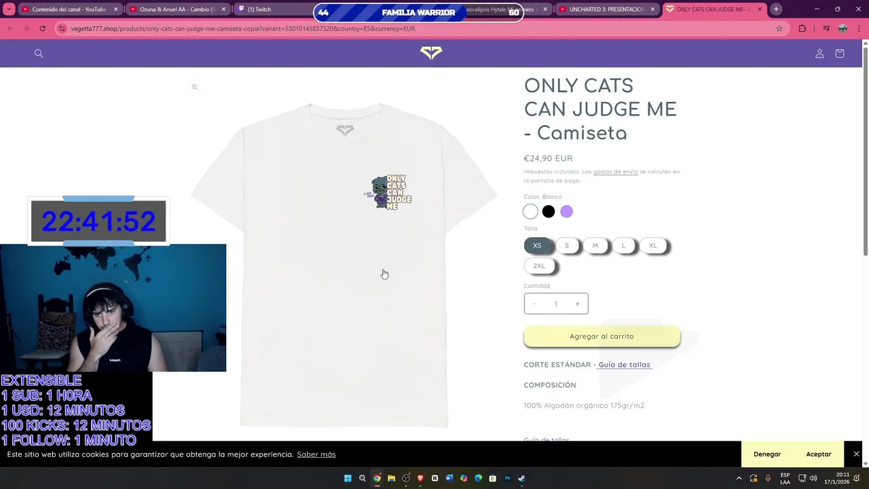
Task: Switch to the Contenido del canal YouTube tab
Action: (x=69, y=10)
